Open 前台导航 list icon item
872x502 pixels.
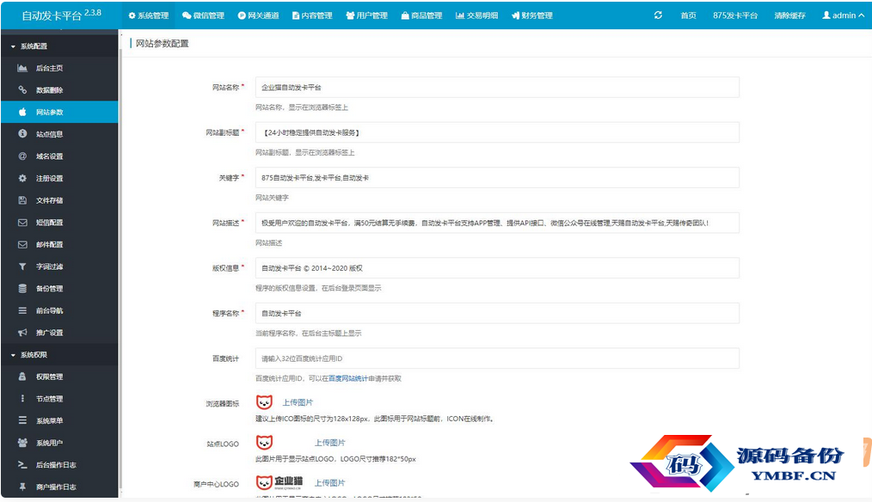(59, 310)
